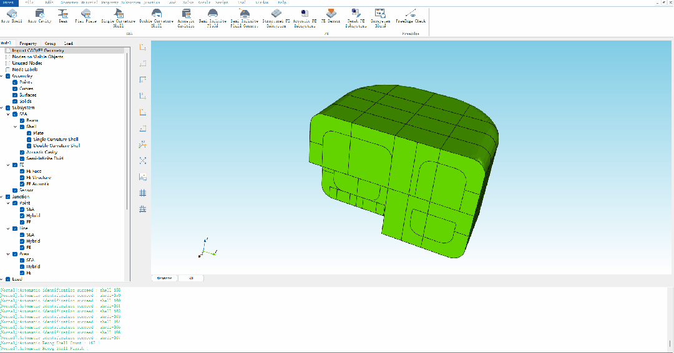Run the FreeEdge Check tool
The height and width of the screenshot is (353, 674).
point(411,16)
